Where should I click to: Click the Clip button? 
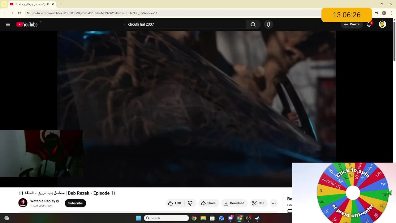pos(258,203)
